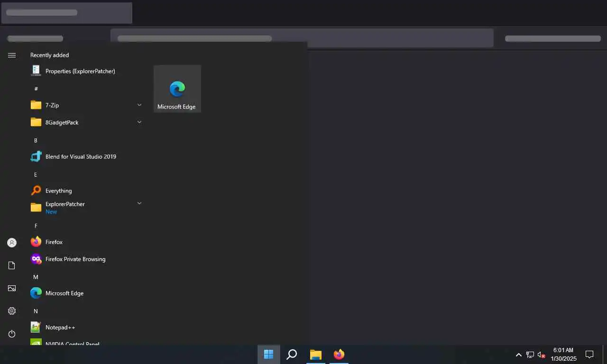The image size is (607, 364).
Task: Launch Properties (ExplorerPatcher) icon
Action: point(36,71)
